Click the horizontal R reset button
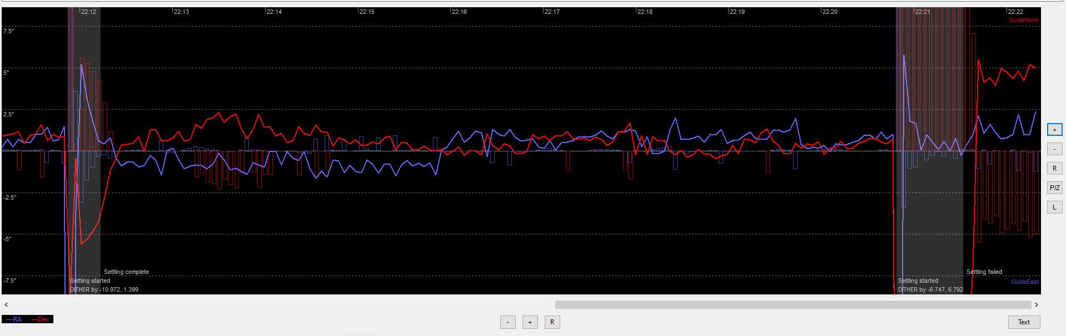Screen dimensions: 1066x336 tap(552, 322)
